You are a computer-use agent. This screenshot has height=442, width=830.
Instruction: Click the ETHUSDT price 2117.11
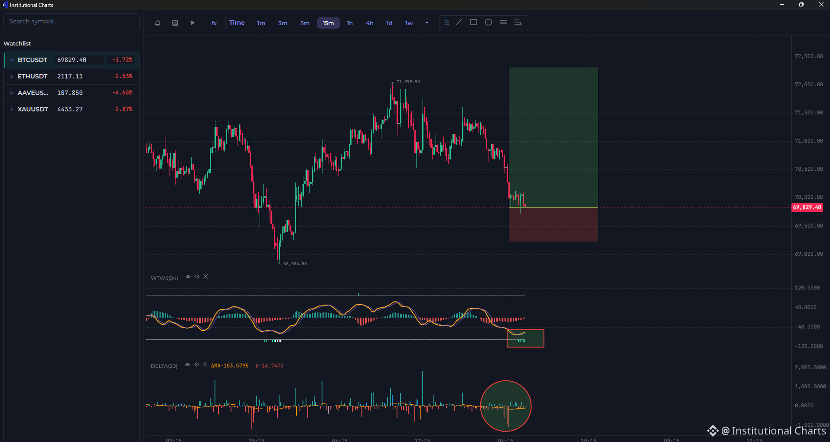pyautogui.click(x=70, y=76)
